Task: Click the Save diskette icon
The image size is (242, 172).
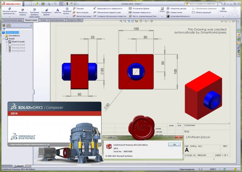Action: (x=43, y=4)
